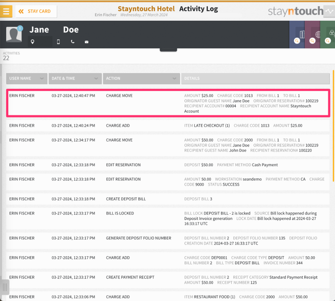Screen dimensions: 335x301
Task: Collapse the guest card drawer handle
Action: click(168, 50)
